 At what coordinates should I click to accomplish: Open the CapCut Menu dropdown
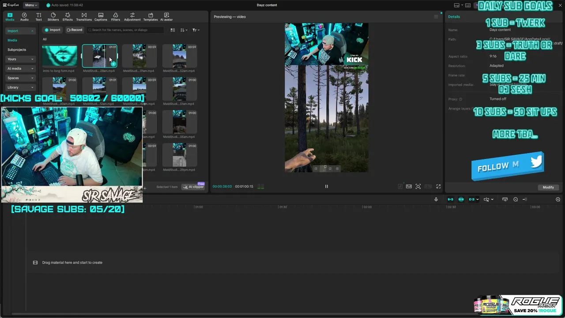tap(30, 5)
